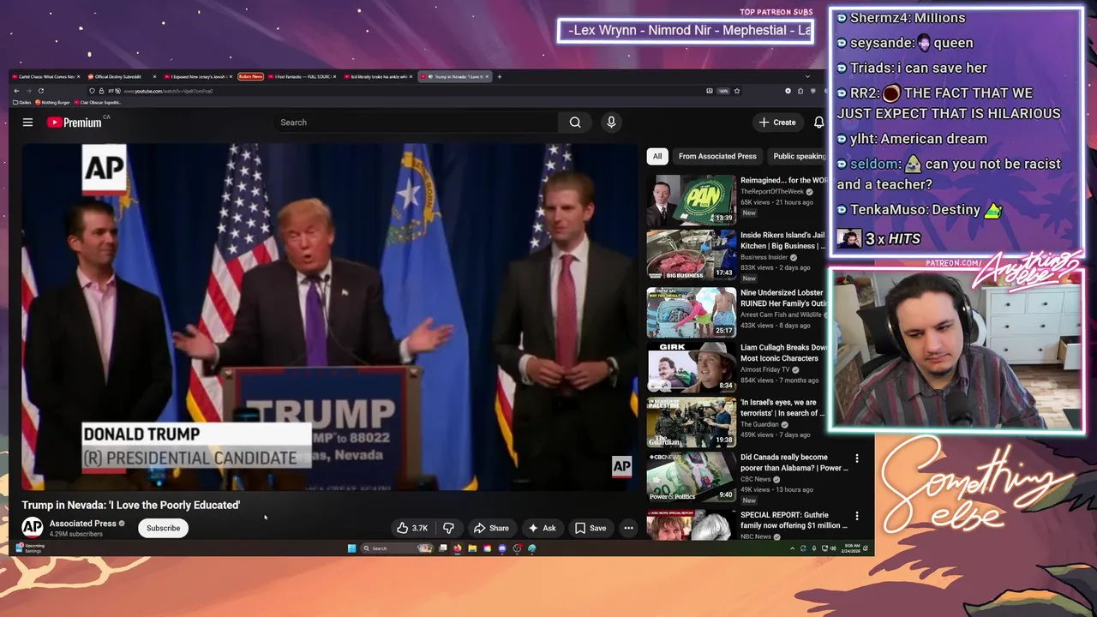This screenshot has width=1097, height=617.
Task: Switch to 'kid literally broke his ankle' tab
Action: [377, 76]
